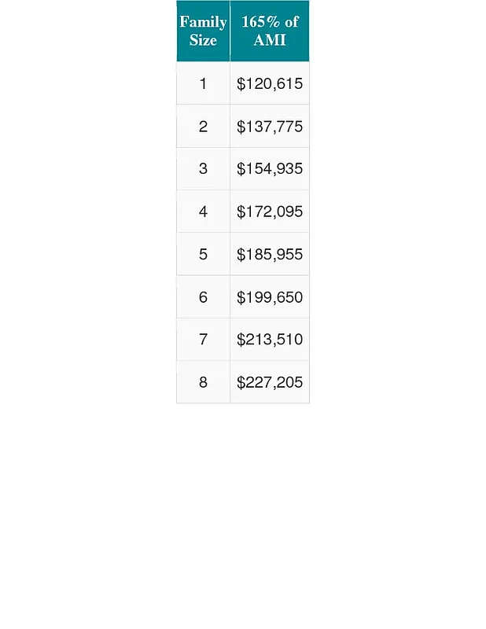Select family size 7 cell

point(203,340)
